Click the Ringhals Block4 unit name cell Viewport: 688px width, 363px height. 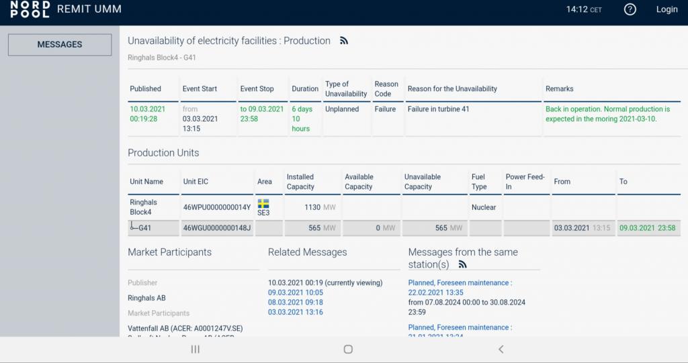point(143,207)
